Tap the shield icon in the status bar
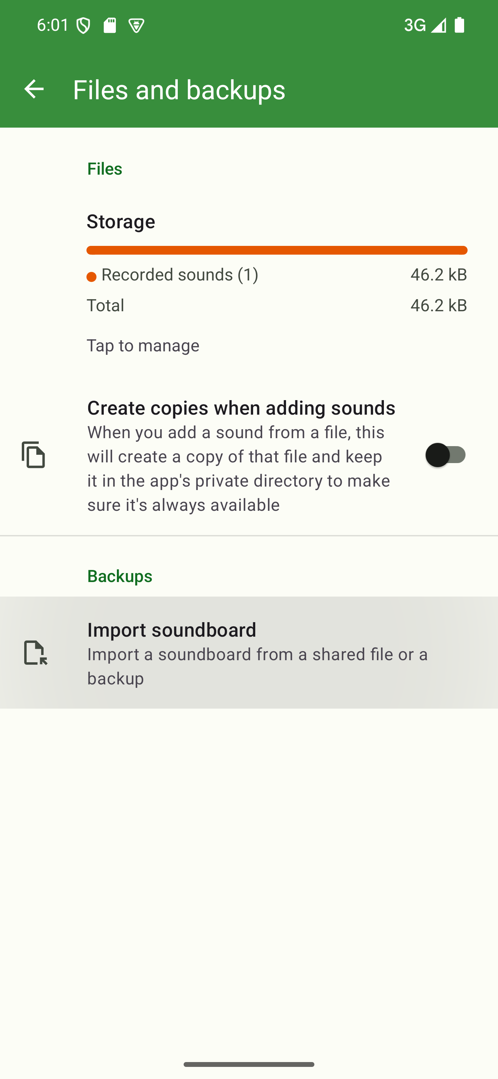498x1079 pixels. [x=83, y=26]
